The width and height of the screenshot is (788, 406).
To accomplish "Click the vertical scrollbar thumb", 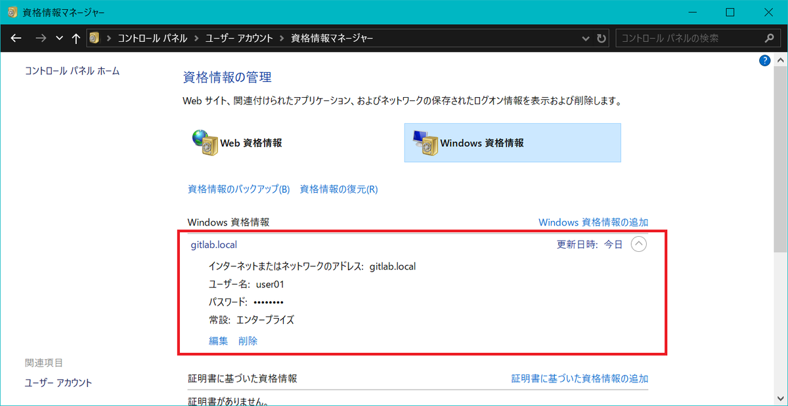I will (x=781, y=158).
